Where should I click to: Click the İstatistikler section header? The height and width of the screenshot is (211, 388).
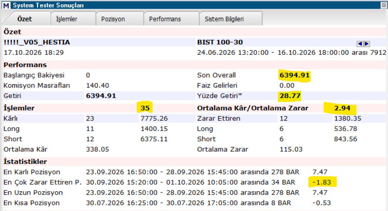coord(25,162)
